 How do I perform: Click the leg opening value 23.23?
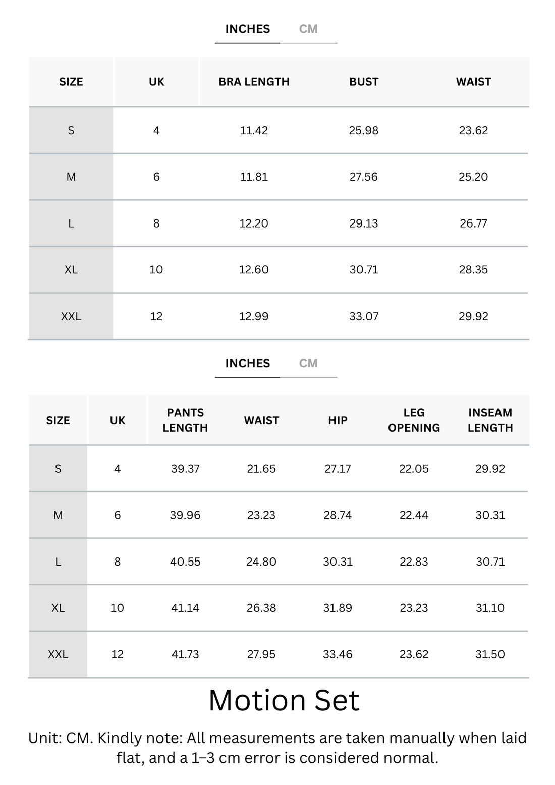tap(414, 608)
